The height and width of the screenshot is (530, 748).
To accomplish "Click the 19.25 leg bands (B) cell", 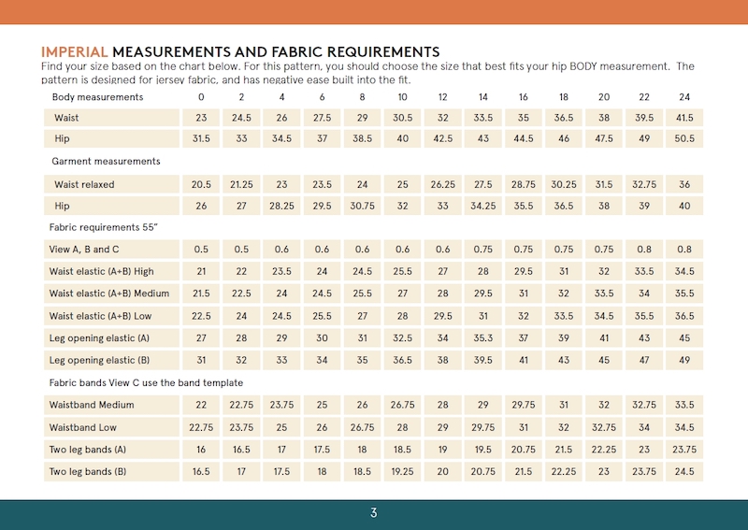I will tap(402, 471).
